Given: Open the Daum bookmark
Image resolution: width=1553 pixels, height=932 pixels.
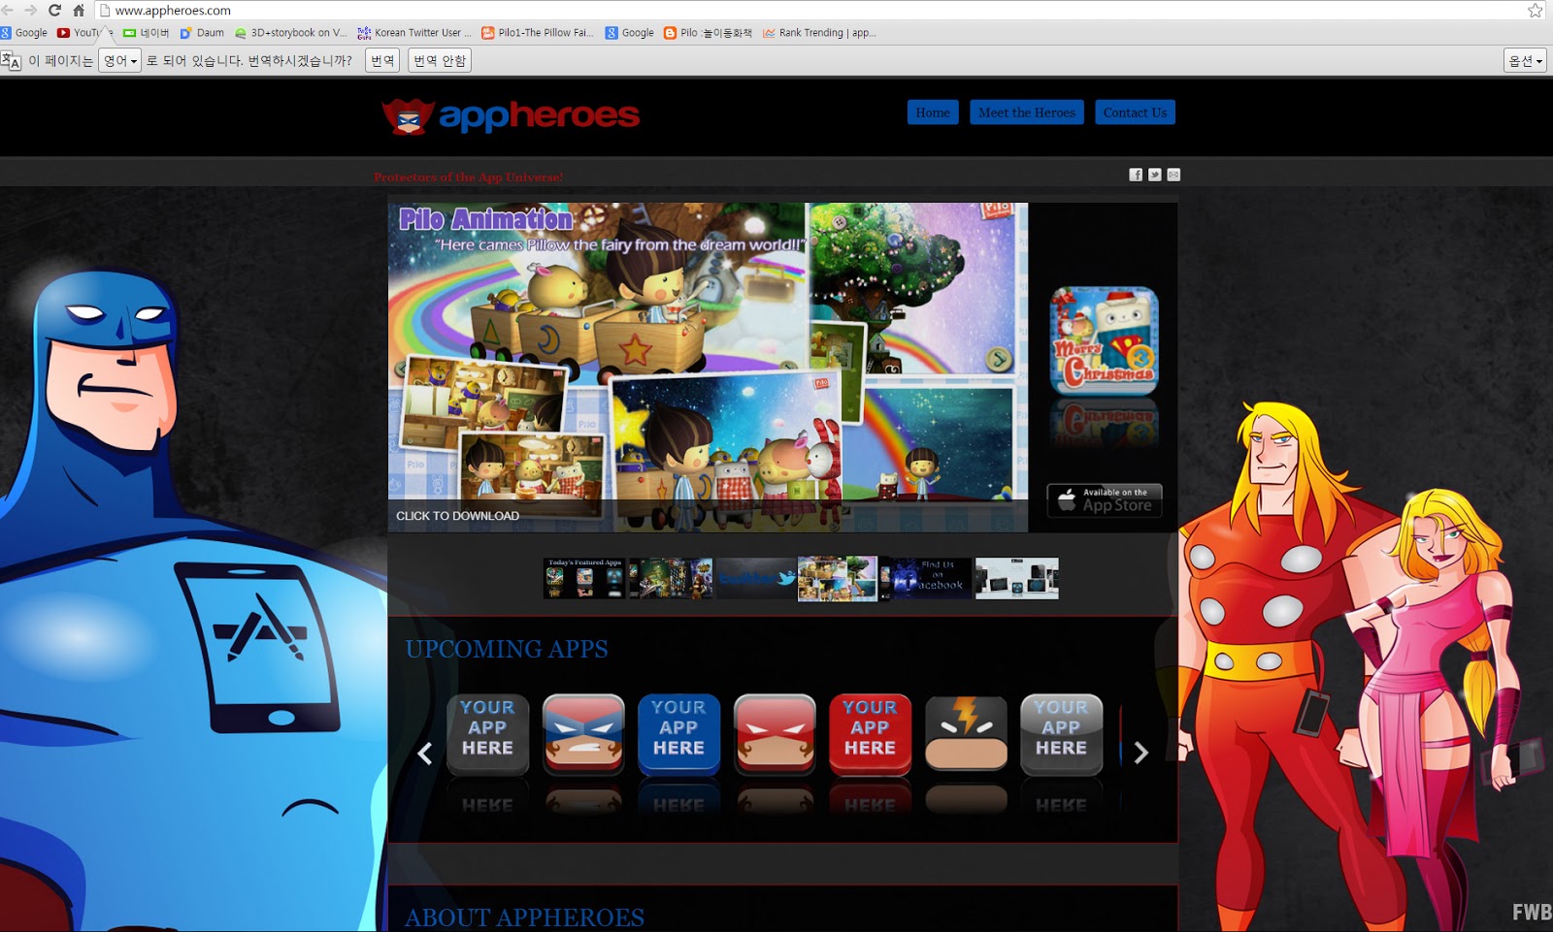Looking at the screenshot, I should (202, 32).
